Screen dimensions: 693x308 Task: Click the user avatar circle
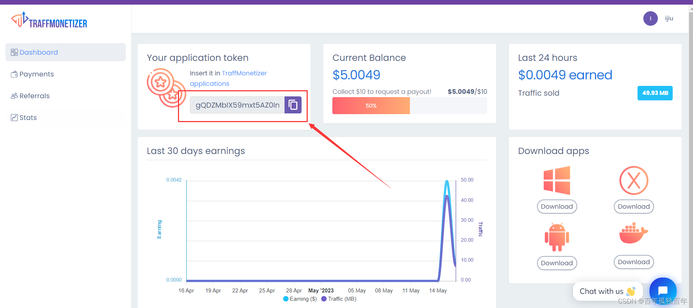tap(651, 18)
